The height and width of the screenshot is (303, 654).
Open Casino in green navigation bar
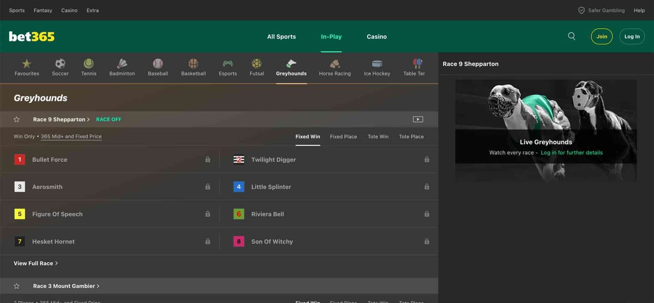[x=377, y=37]
